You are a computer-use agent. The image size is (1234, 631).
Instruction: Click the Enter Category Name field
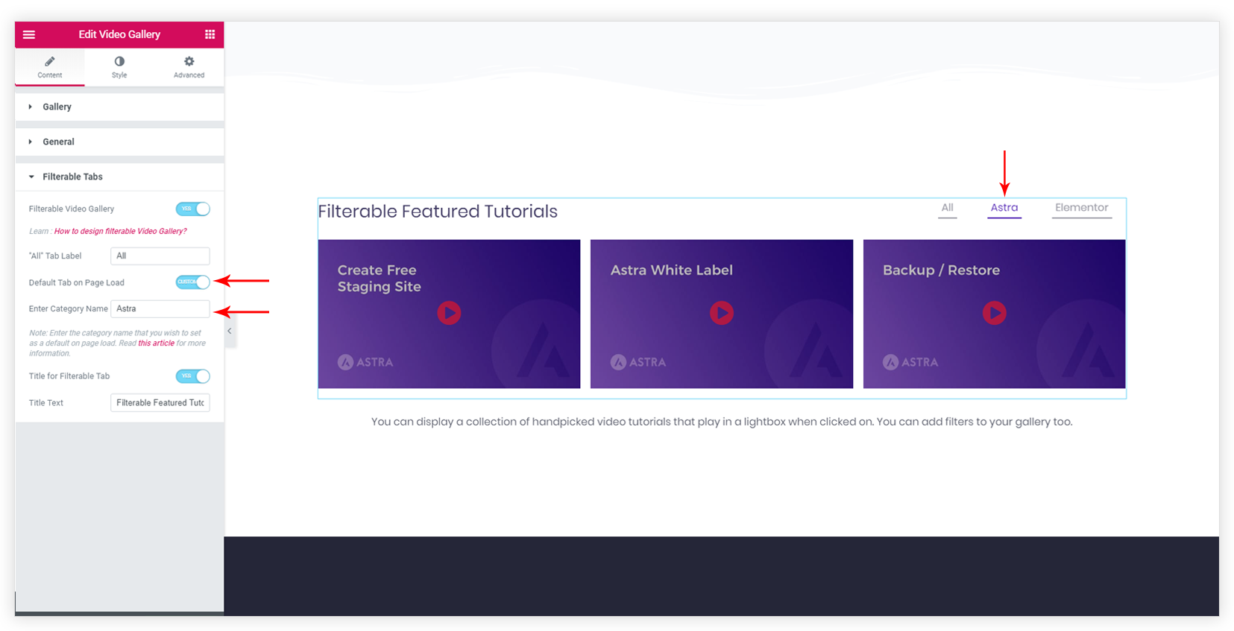[x=160, y=308]
